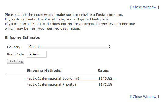
Task: Click the Country field label
Action: point(14,47)
